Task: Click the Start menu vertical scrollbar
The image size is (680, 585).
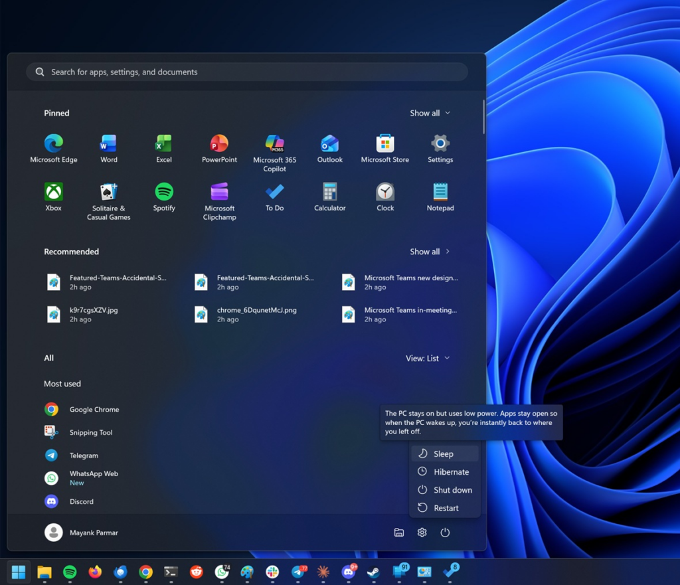Action: (484, 117)
